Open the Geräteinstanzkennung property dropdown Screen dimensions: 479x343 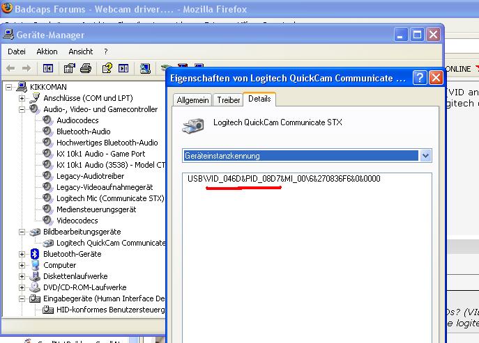pyautogui.click(x=425, y=156)
